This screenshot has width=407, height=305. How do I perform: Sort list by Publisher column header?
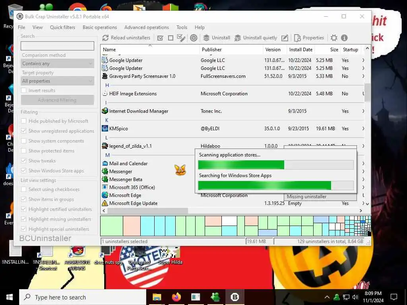coord(231,50)
